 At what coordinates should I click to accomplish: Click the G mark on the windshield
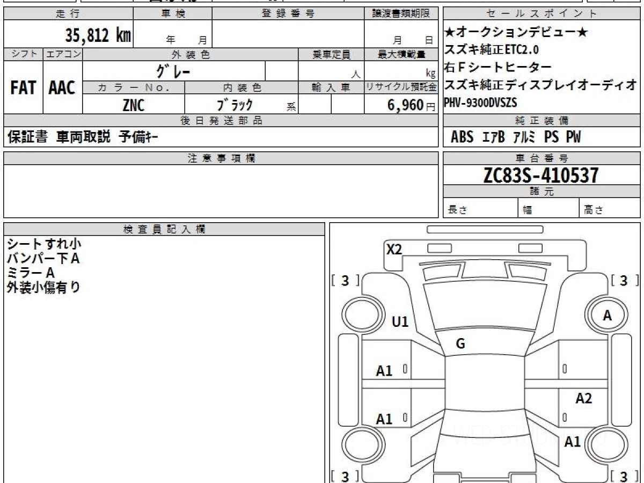click(460, 345)
